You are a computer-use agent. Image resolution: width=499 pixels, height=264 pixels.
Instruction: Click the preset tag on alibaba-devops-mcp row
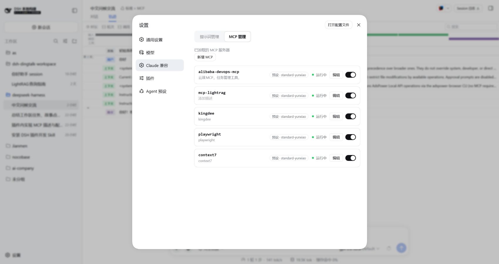(x=289, y=75)
